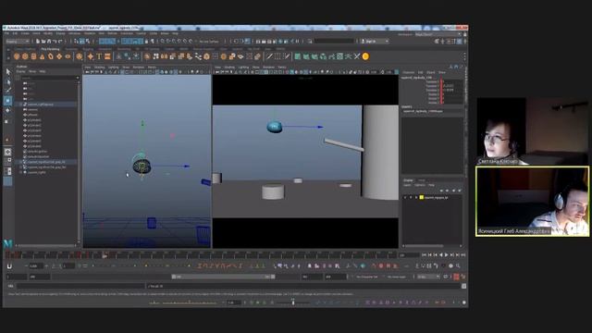Create a polygon disc from the shelf
Image resolution: width=592 pixels, height=333 pixels.
tap(68, 56)
